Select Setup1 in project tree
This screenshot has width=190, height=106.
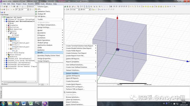(x=14, y=33)
